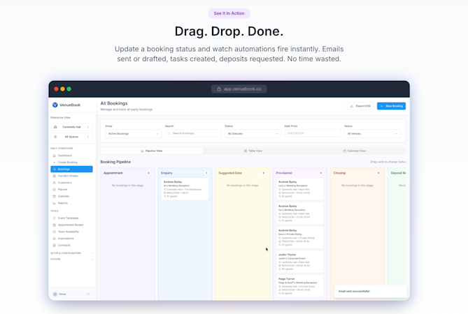Click the app.venuebook.co address bar
Screen dimensions: 468x314
(239, 89)
